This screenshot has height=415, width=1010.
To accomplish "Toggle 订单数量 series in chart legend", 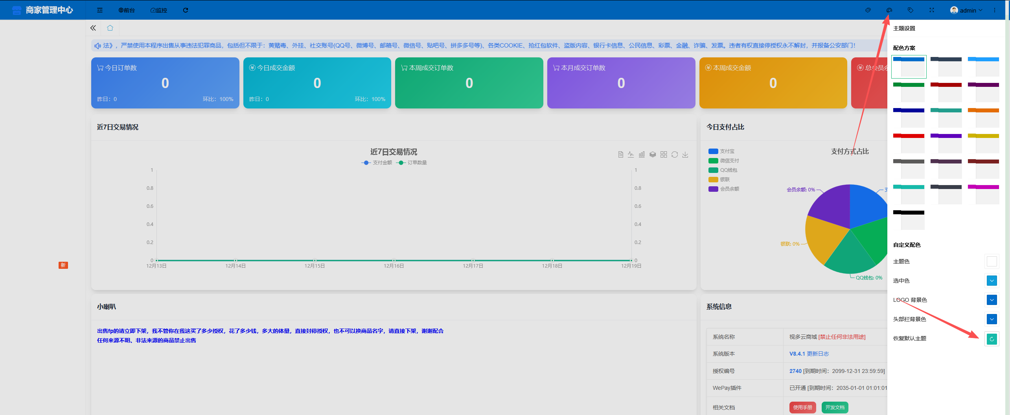I will click(x=412, y=163).
